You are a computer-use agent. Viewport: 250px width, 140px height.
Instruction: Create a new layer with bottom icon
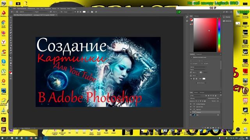[216, 128]
